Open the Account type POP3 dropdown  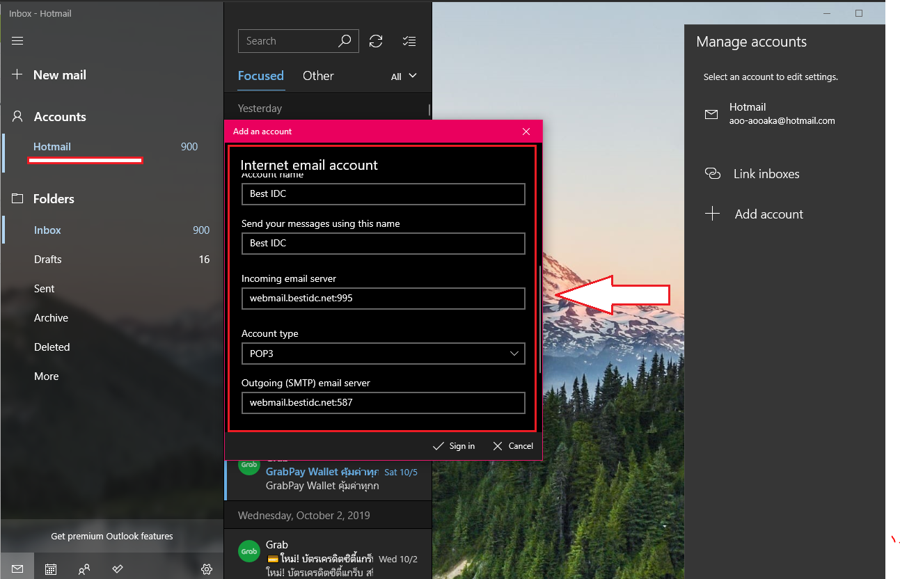384,354
